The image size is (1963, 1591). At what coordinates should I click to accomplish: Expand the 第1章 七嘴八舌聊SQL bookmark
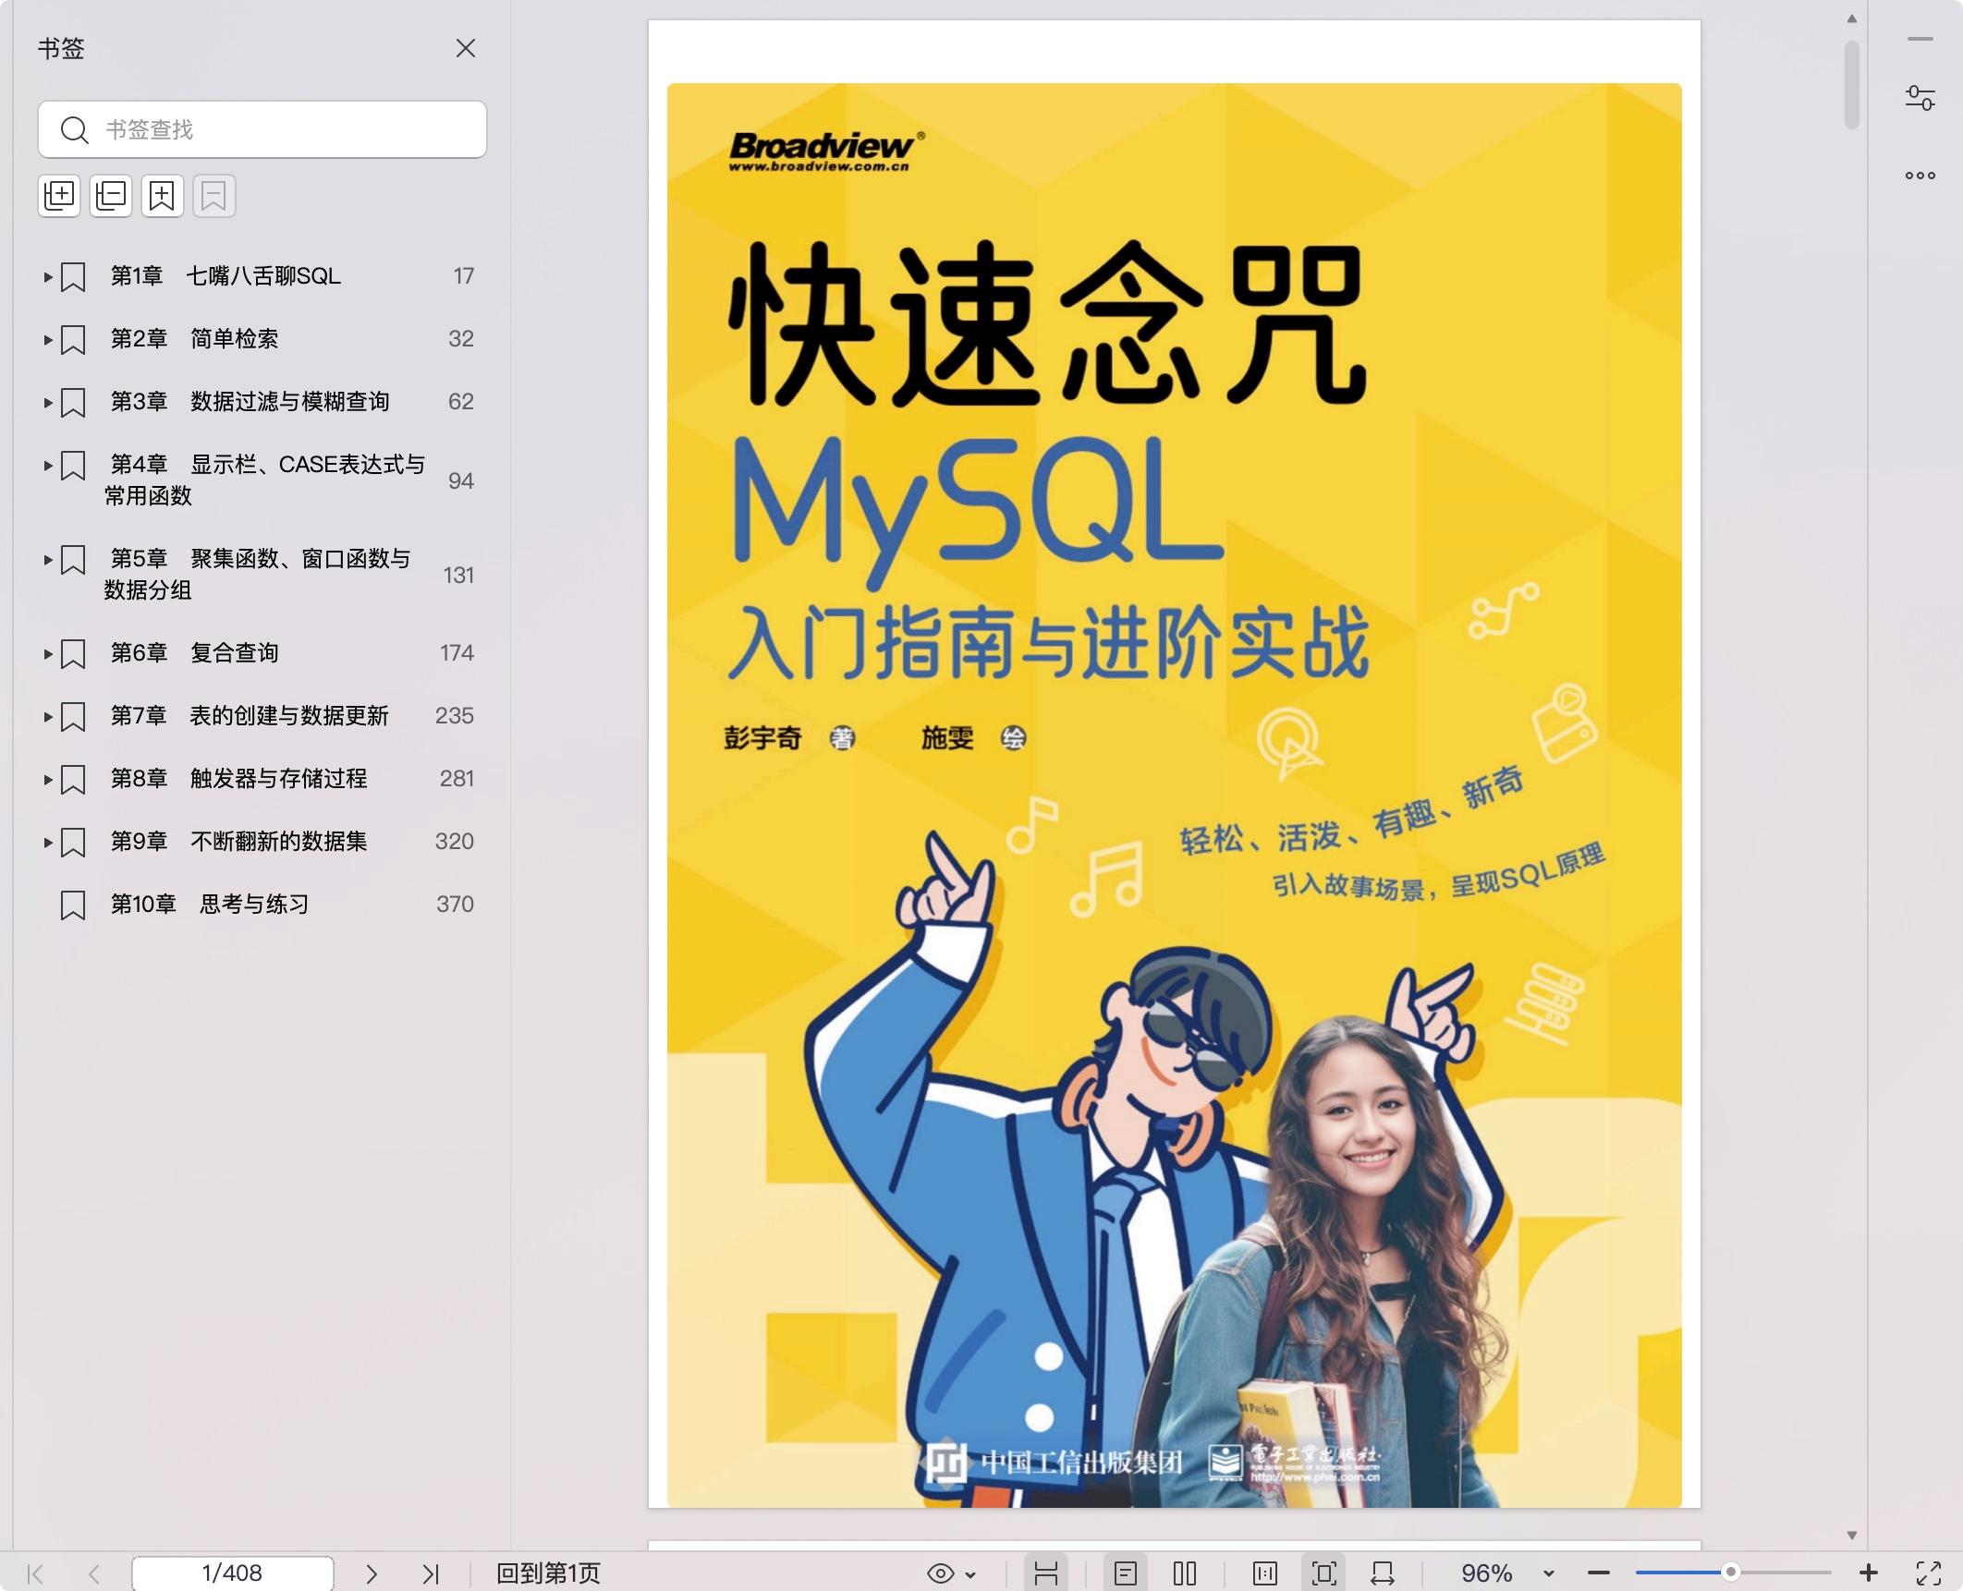48,276
